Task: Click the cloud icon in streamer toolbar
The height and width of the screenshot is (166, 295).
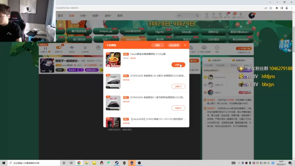Action: point(204,48)
